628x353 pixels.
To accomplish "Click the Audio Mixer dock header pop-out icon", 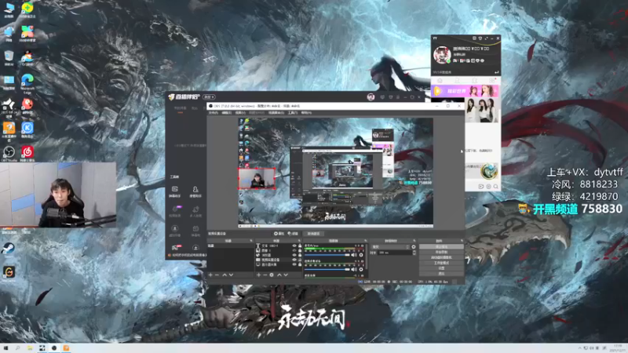I will click(x=365, y=241).
